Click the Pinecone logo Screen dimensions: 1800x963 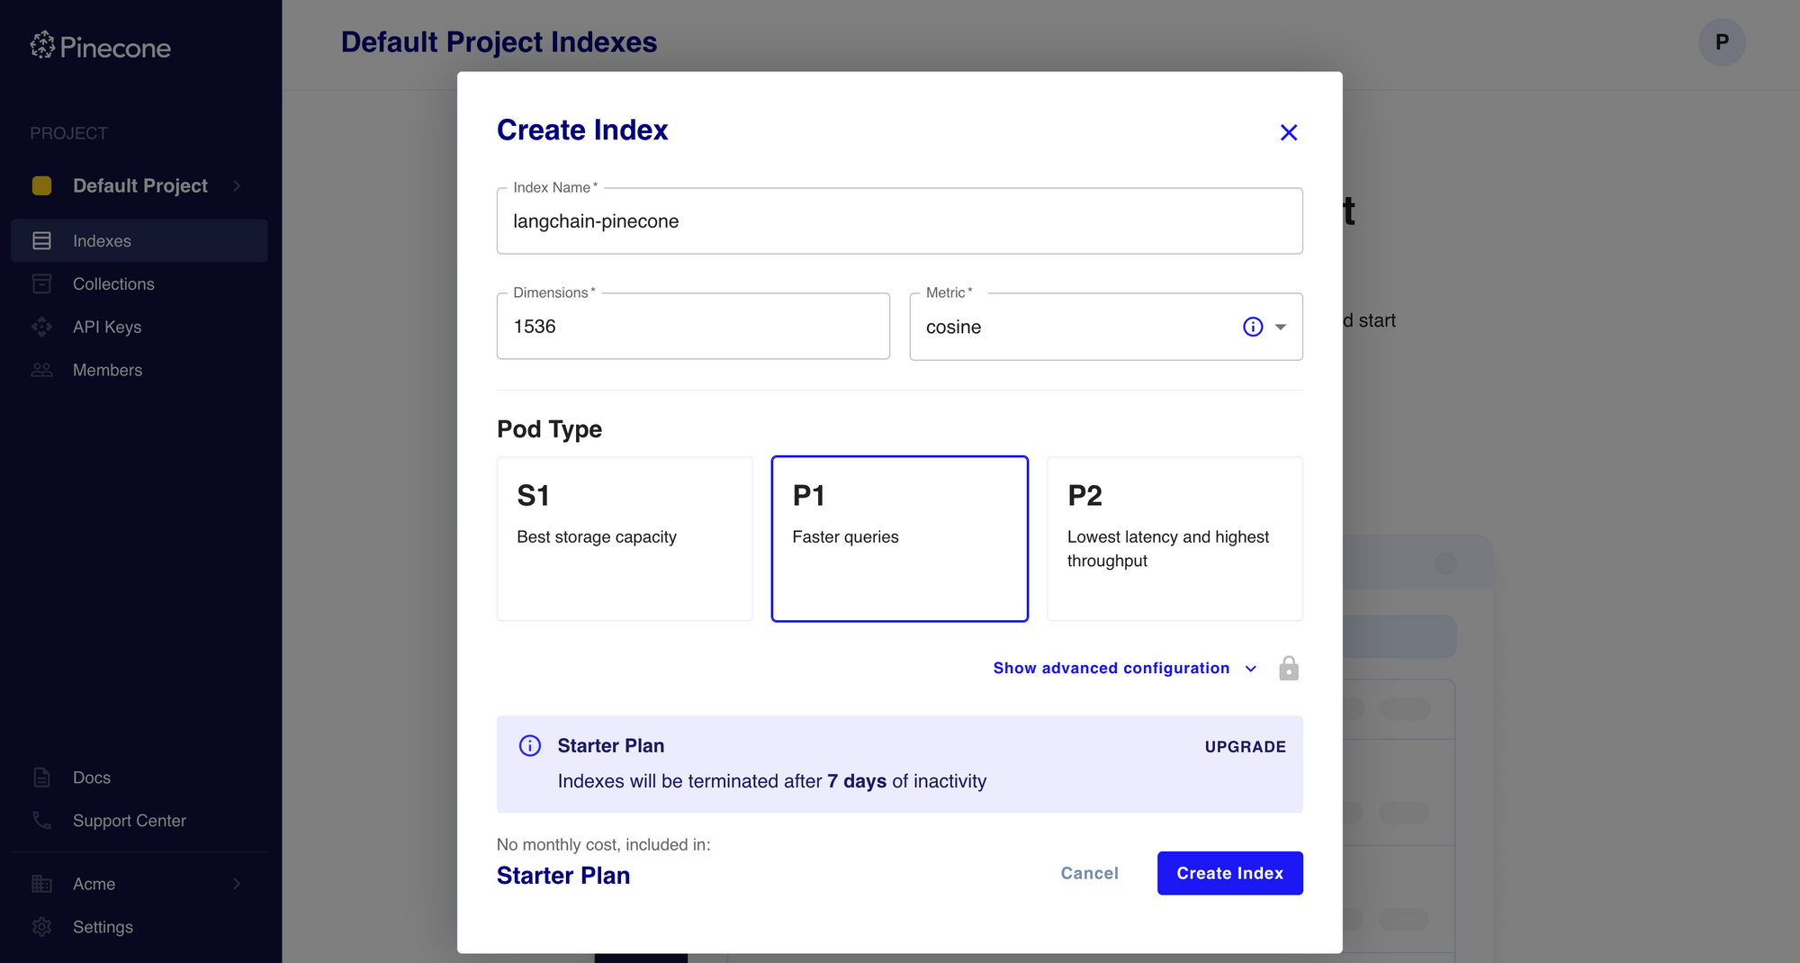click(99, 46)
